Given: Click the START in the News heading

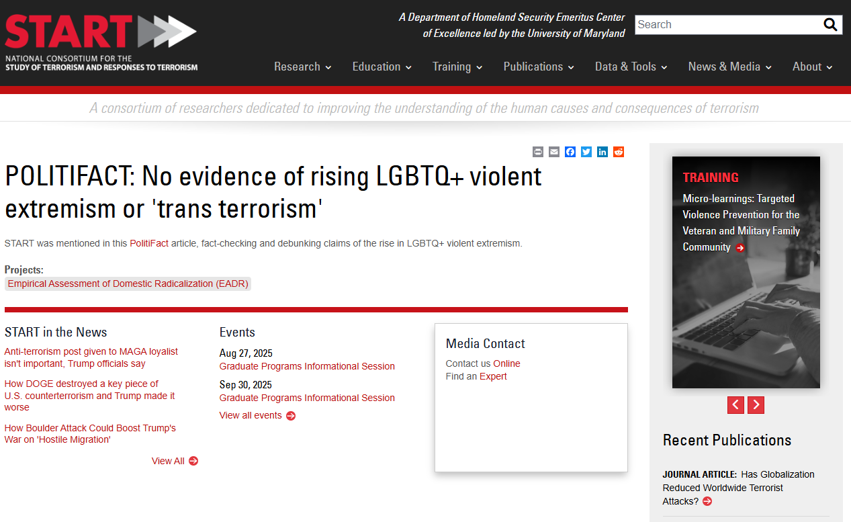Looking at the screenshot, I should (x=56, y=332).
